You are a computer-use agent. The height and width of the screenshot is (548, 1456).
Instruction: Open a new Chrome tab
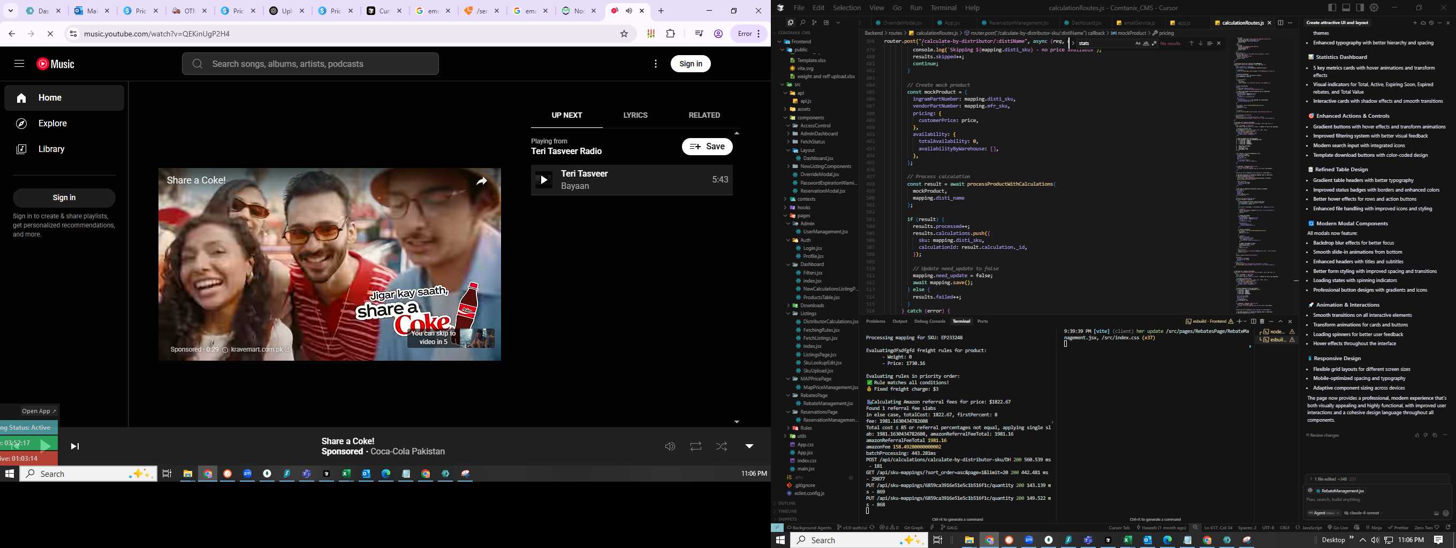point(661,11)
